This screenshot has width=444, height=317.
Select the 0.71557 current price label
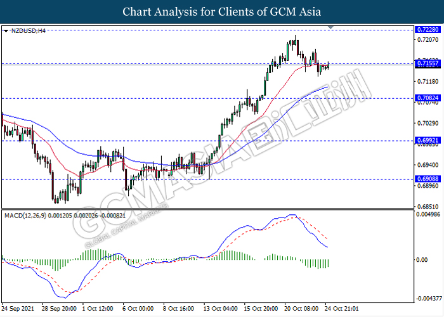pyautogui.click(x=428, y=63)
